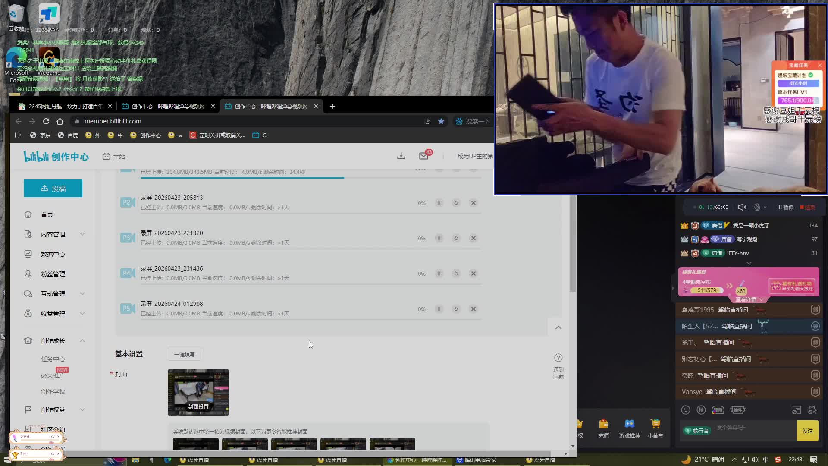828x466 pixels.
Task: Focus the browser address bar
Action: 250,121
